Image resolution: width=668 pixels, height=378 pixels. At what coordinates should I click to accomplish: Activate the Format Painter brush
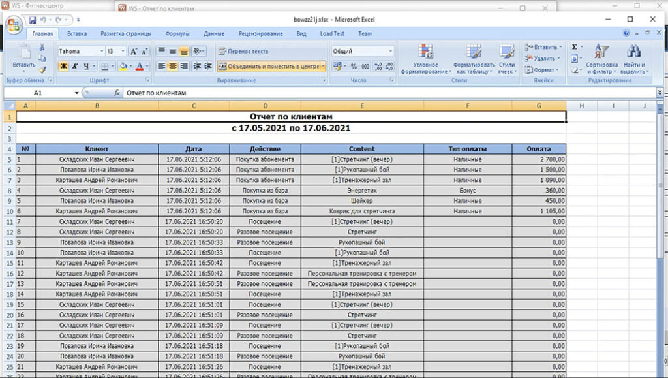tap(42, 69)
